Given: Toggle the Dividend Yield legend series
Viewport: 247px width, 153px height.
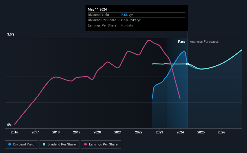Looking at the screenshot, I should pos(21,145).
